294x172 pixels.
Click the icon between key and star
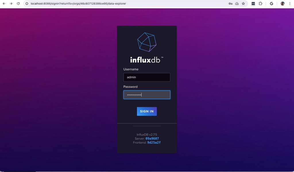pyautogui.click(x=237, y=3)
